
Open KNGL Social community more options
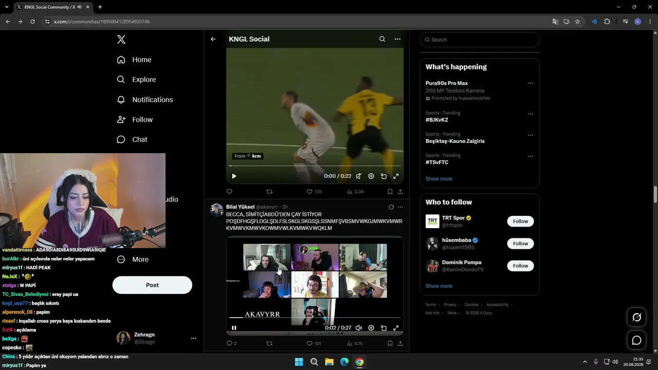397,39
